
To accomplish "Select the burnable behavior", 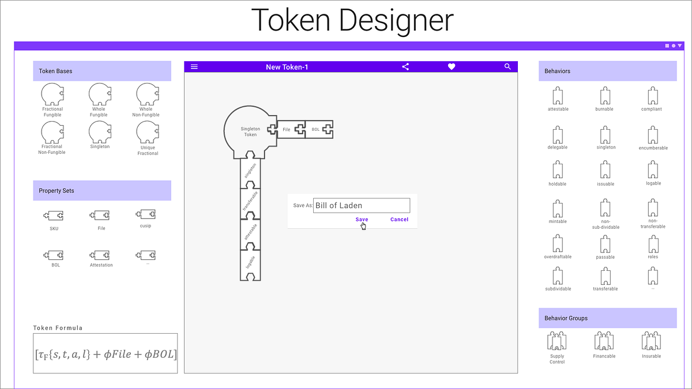I will pyautogui.click(x=604, y=95).
